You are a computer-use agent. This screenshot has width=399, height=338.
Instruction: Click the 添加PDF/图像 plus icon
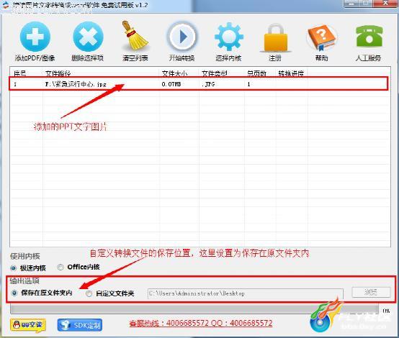[35, 37]
